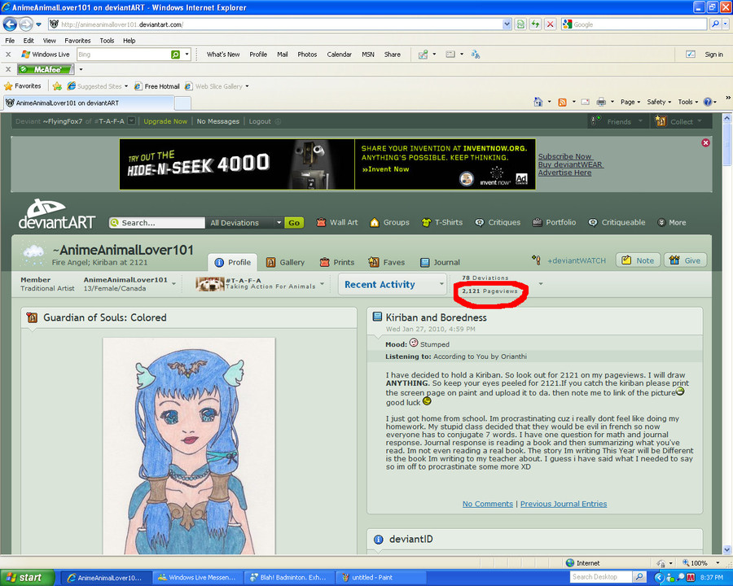
Task: Open the Tools dropdown in command bar
Action: [x=687, y=102]
